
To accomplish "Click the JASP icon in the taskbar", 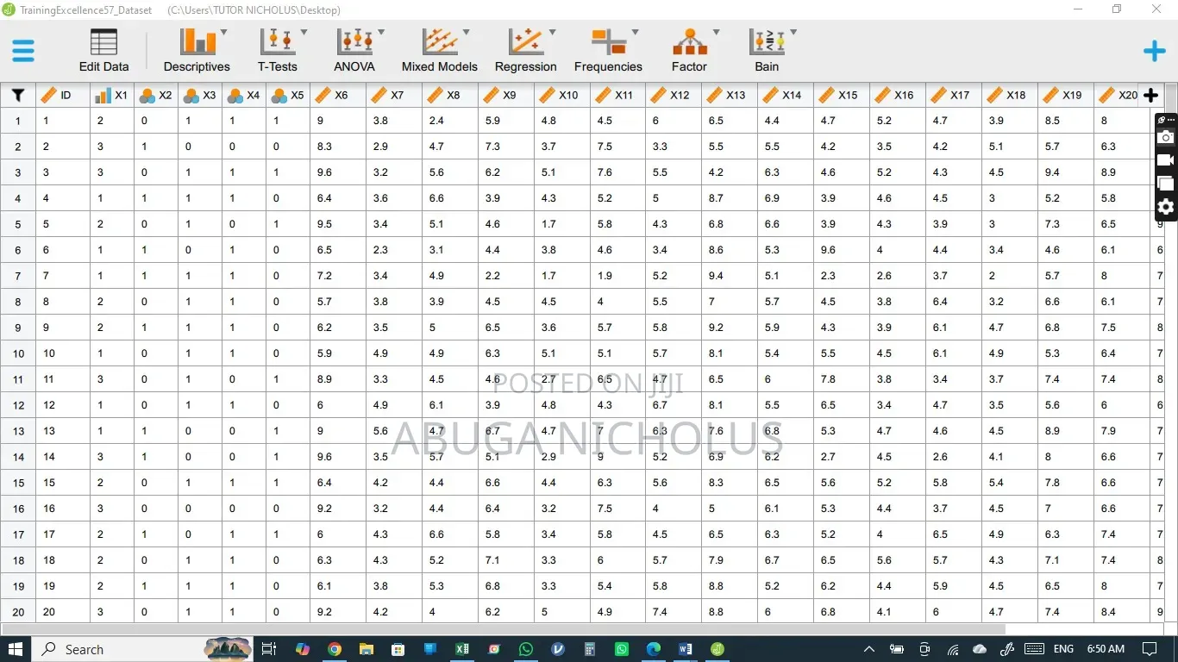I will pyautogui.click(x=717, y=649).
